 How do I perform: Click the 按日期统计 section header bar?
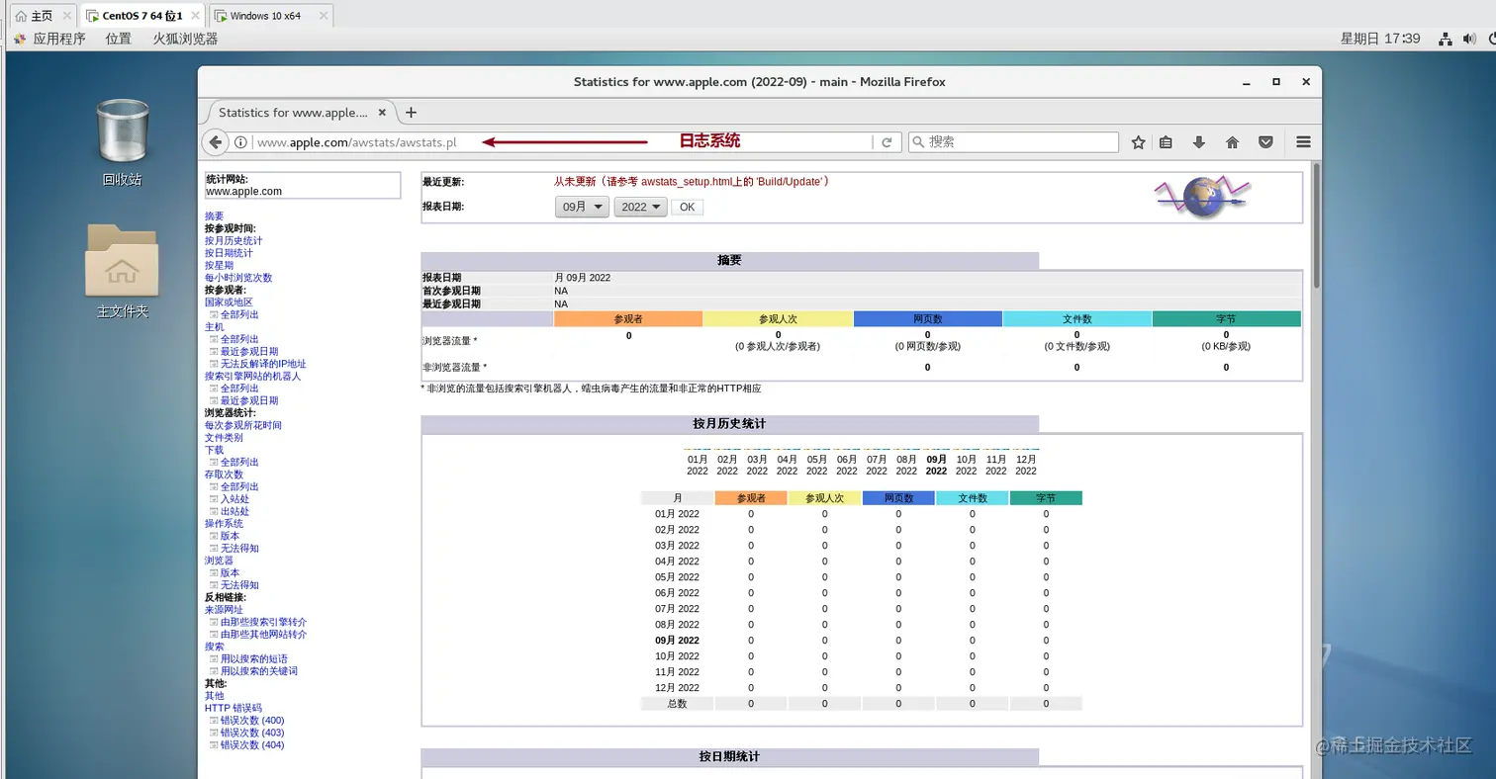click(730, 757)
